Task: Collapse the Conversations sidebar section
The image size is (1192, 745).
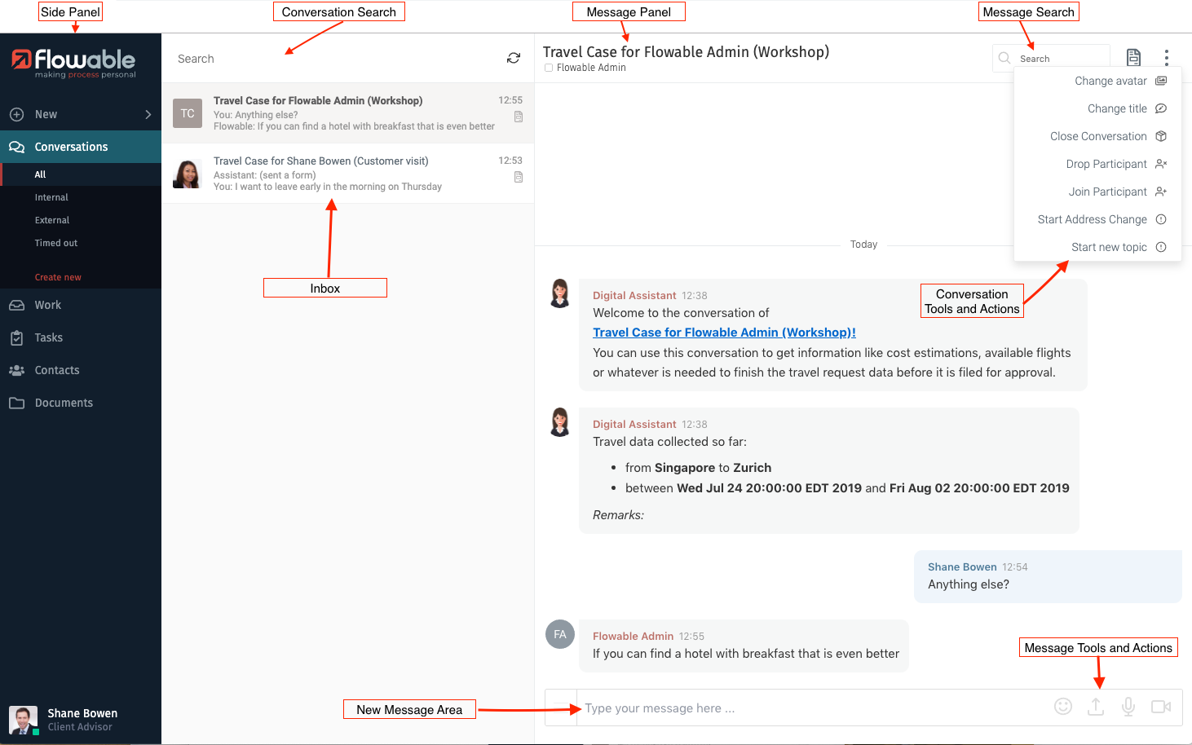Action: pos(71,147)
